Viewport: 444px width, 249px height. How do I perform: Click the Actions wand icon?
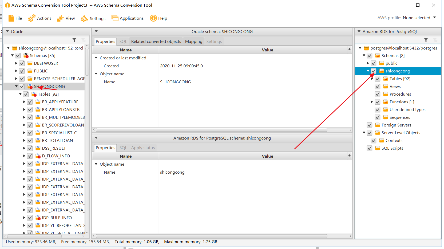tap(32, 18)
